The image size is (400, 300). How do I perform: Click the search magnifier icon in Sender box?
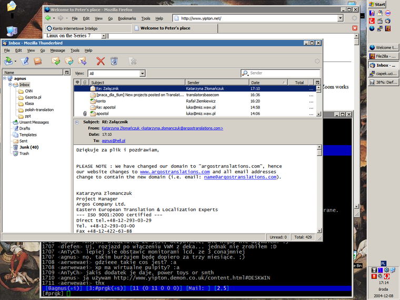tap(245, 73)
